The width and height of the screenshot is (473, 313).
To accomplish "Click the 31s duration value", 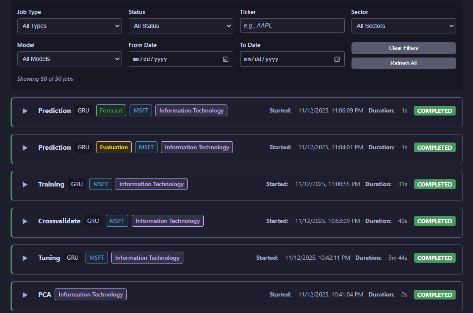I will click(403, 184).
